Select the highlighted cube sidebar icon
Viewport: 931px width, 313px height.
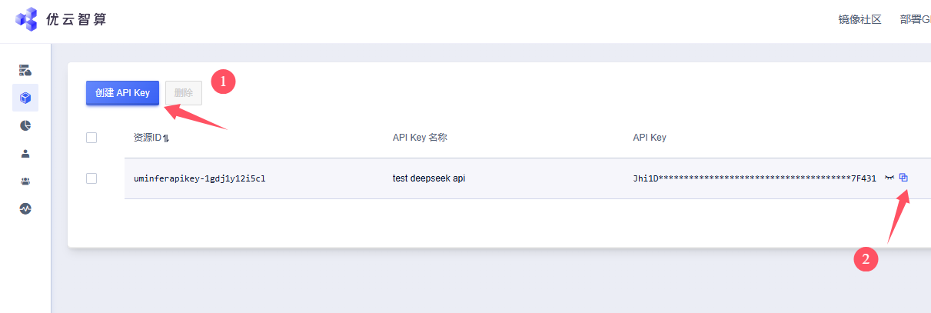click(x=25, y=98)
